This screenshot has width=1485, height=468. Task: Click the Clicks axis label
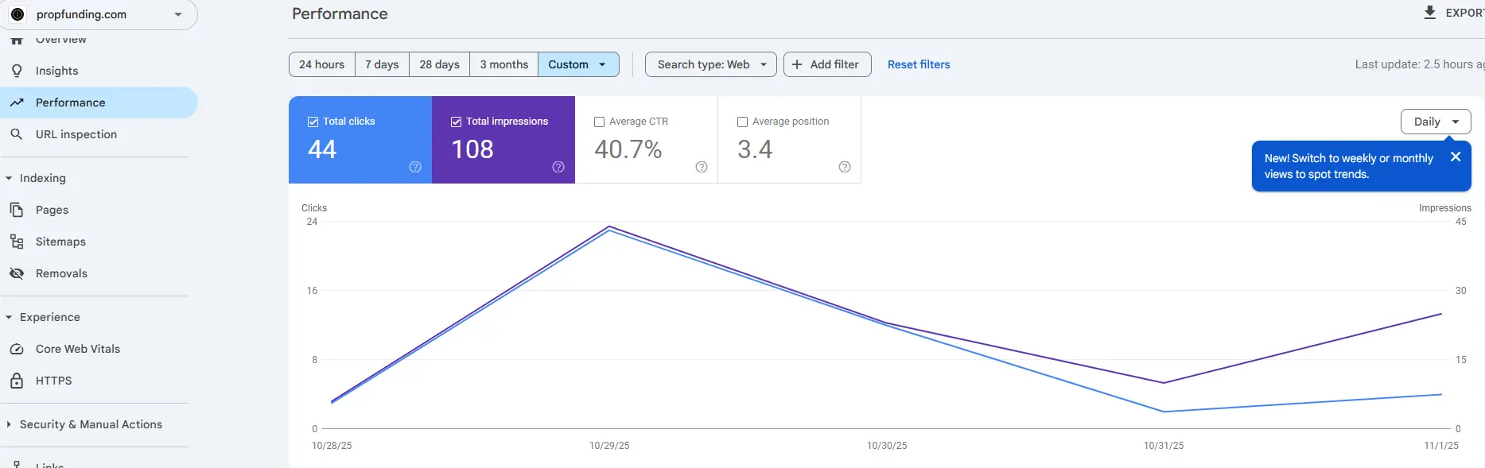coord(314,208)
